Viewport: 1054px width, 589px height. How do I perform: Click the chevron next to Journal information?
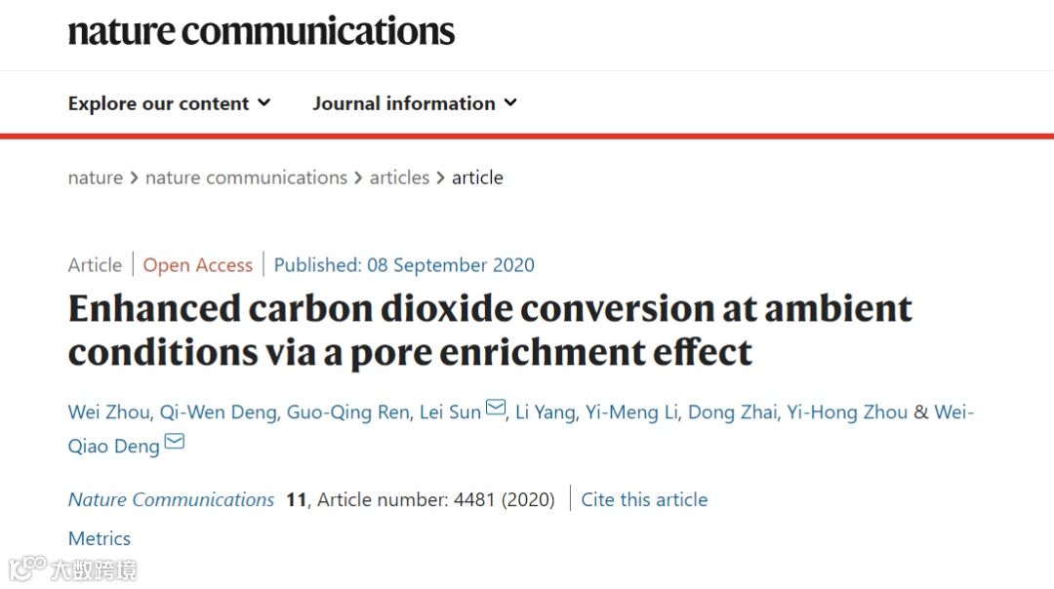[x=510, y=103]
